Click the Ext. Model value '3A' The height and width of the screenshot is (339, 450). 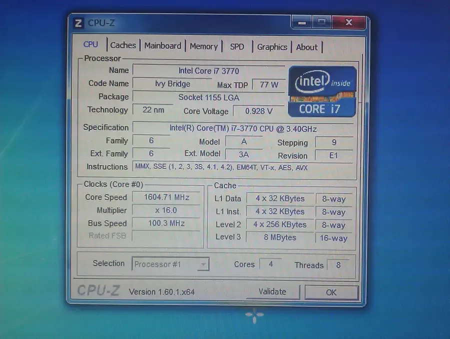pos(244,154)
